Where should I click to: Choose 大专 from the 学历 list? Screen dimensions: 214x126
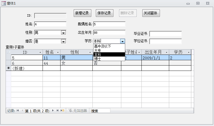pos(109,50)
